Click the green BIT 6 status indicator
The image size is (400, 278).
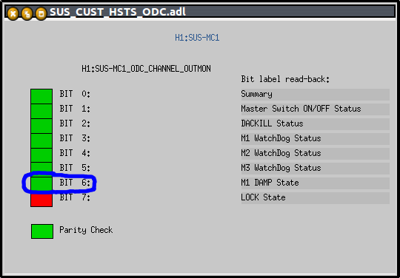pos(41,184)
